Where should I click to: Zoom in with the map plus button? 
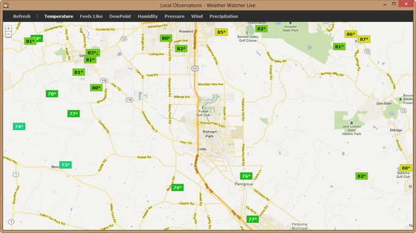9,28
